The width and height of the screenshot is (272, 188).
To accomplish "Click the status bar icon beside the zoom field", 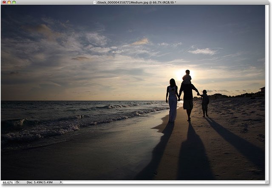I will pyautogui.click(x=17, y=182).
